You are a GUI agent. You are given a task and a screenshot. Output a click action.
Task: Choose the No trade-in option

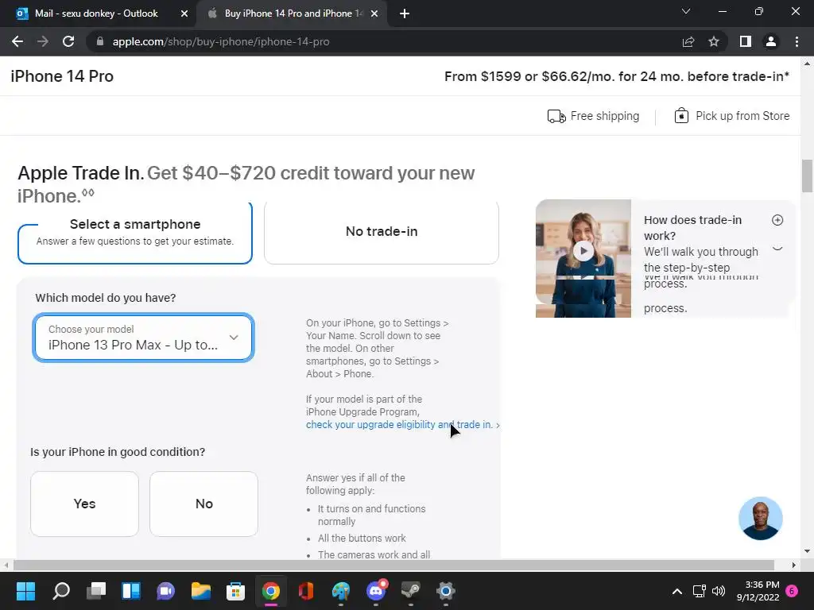[382, 232]
